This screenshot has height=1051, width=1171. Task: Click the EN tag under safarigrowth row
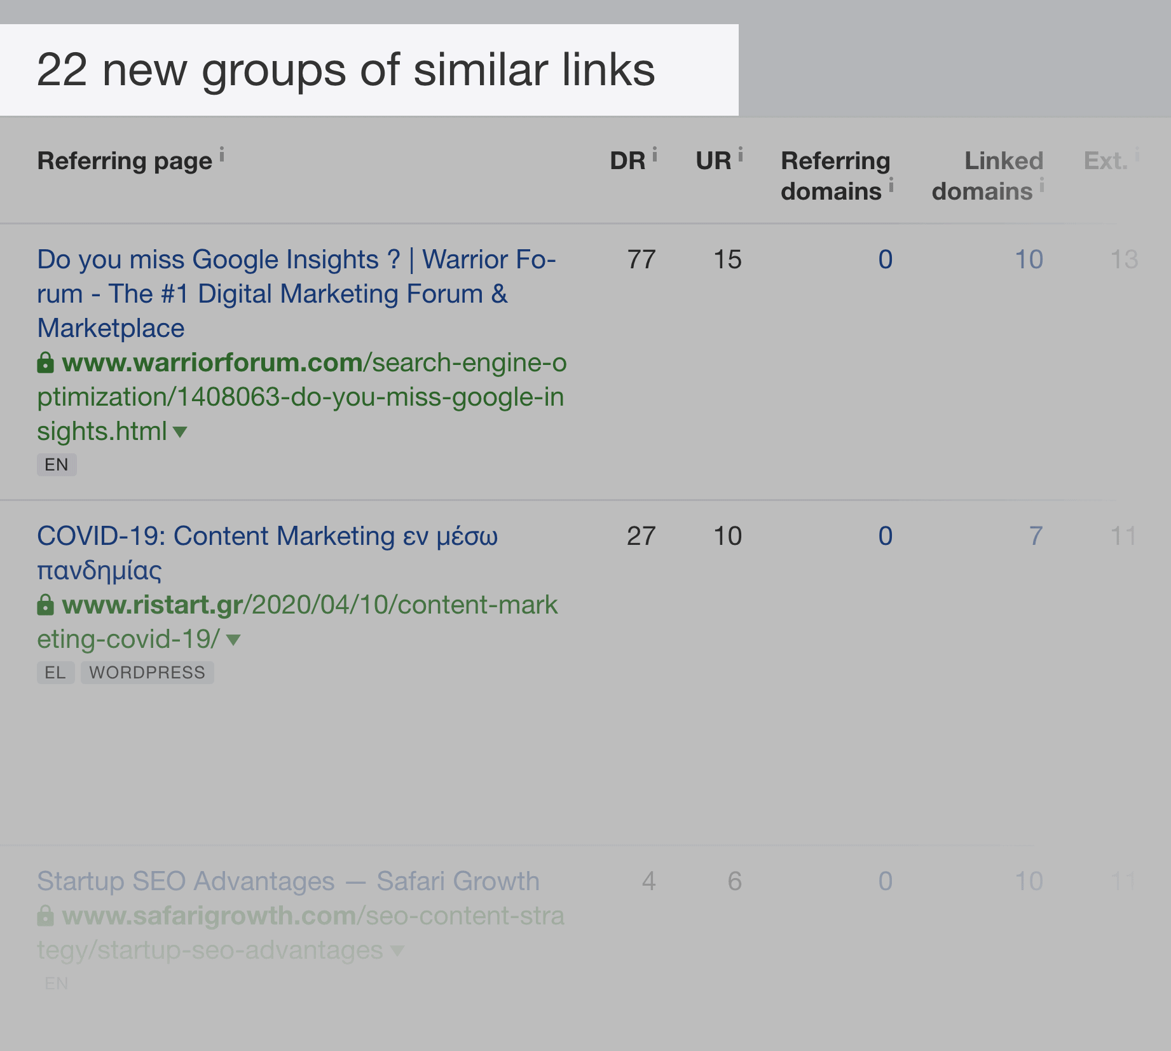click(57, 984)
